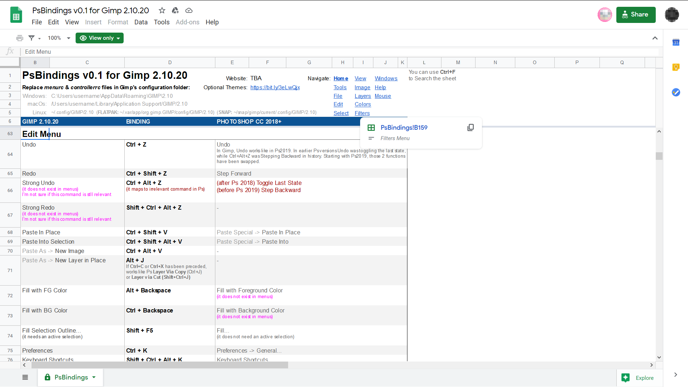This screenshot has width=688, height=387.
Task: Open the File menu
Action: point(37,22)
